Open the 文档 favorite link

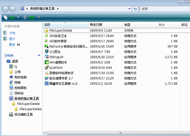12,33
